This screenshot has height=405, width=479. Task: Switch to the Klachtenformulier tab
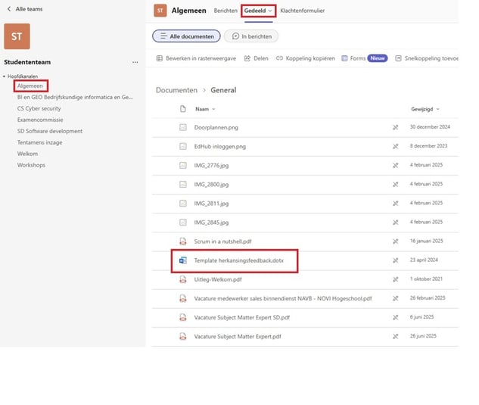[303, 11]
